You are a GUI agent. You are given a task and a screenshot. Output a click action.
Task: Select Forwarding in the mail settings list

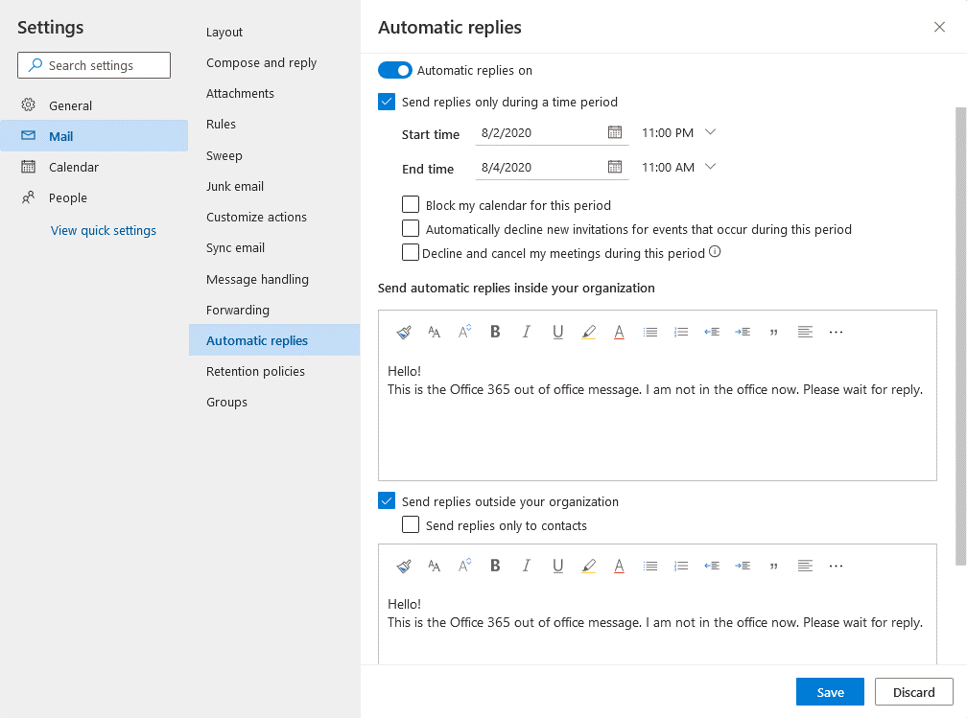[x=238, y=310]
